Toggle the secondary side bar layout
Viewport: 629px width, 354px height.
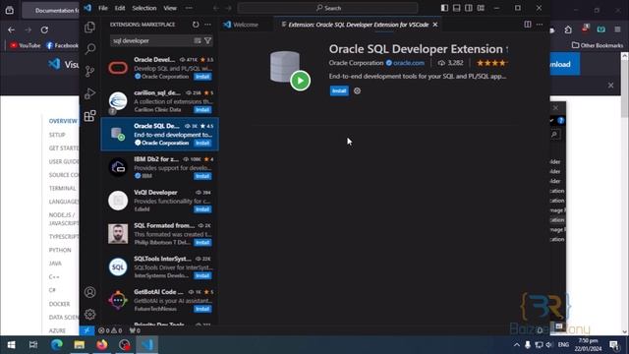(469, 8)
